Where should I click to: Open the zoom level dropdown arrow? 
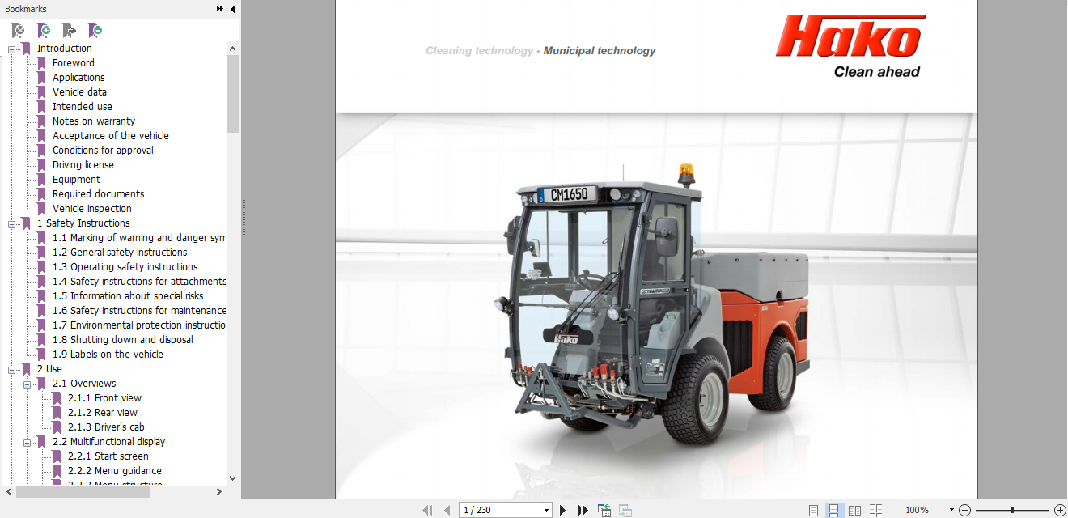[951, 510]
